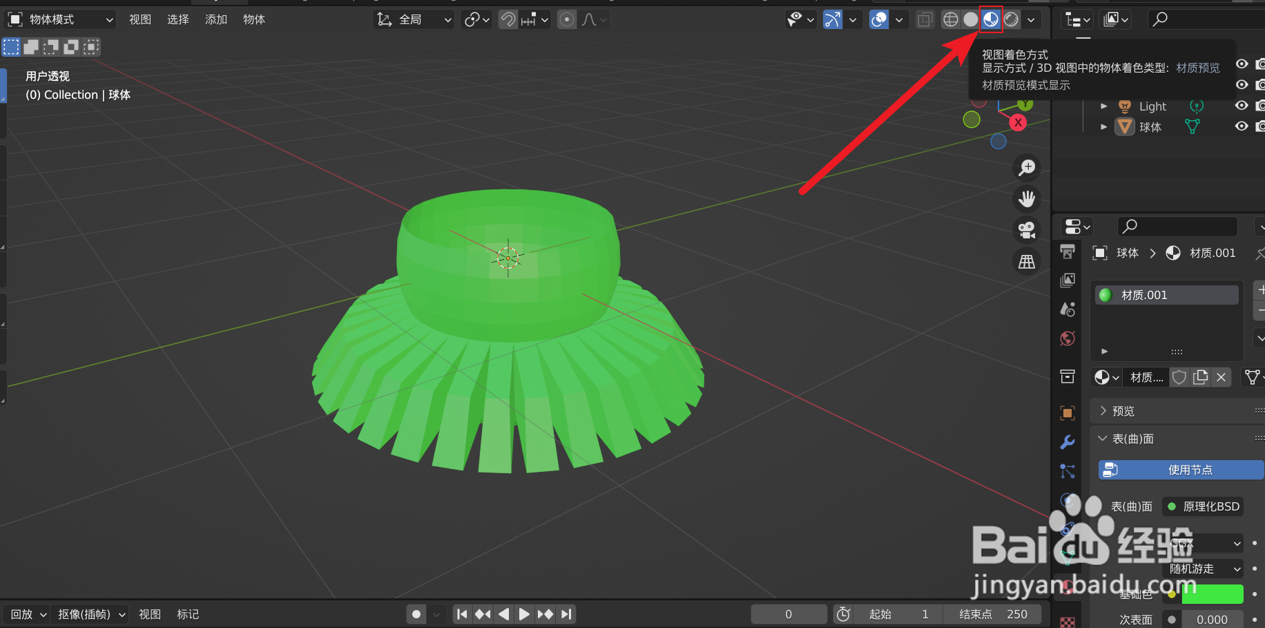Toggle fake user shield icon
The image size is (1265, 628).
click(x=1179, y=377)
